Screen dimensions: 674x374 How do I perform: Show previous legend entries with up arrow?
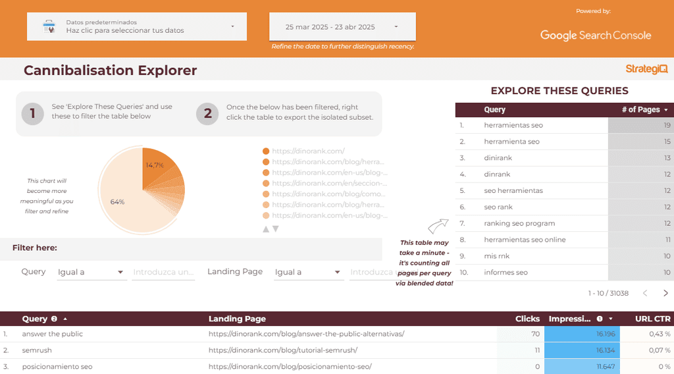tap(266, 229)
